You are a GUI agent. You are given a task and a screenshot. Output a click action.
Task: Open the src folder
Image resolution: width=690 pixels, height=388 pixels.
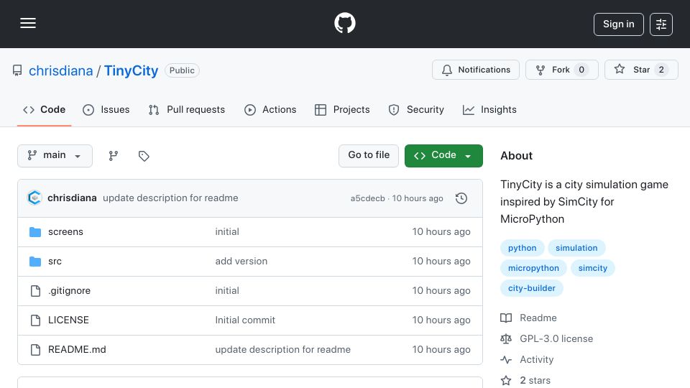pos(55,262)
